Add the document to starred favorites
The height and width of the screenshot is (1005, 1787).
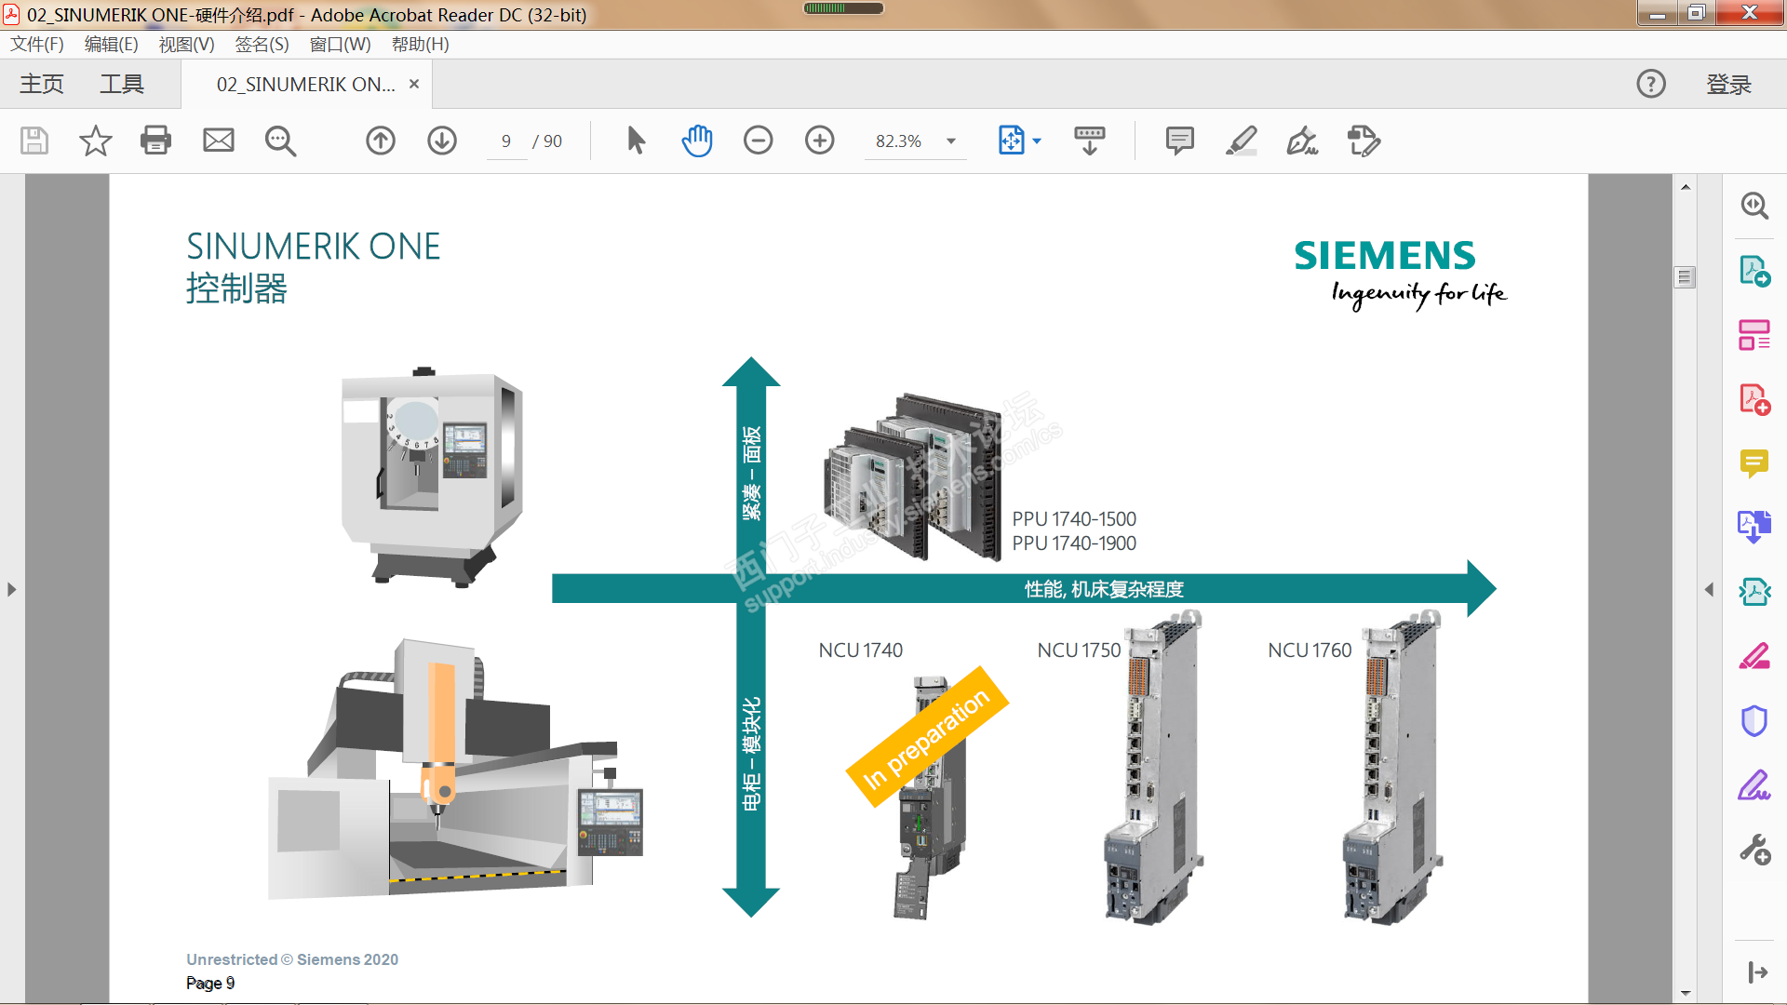coord(95,141)
